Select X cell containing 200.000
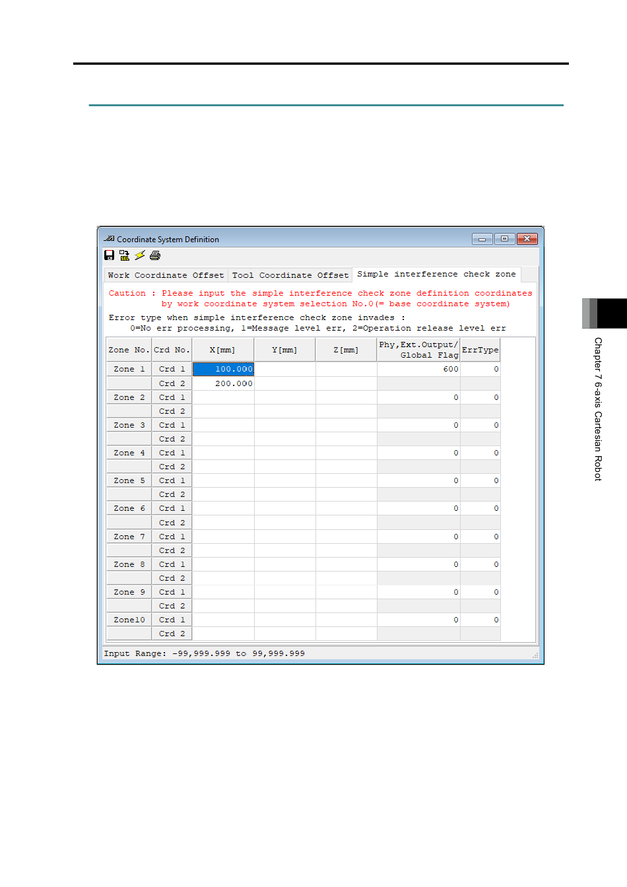This screenshot has width=627, height=887. (x=223, y=383)
